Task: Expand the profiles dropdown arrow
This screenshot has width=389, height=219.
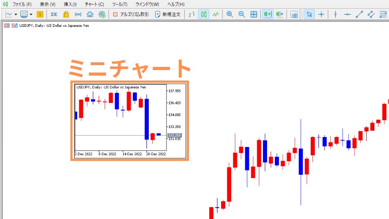Action: [x=31, y=15]
